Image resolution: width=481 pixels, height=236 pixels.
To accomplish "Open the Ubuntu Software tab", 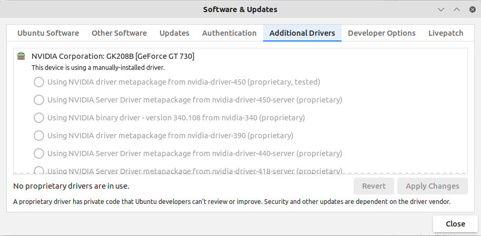I will [48, 33].
